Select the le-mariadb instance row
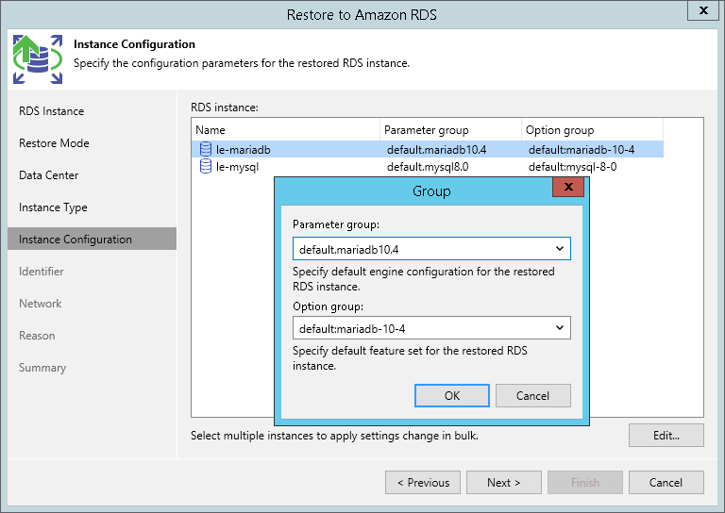Viewport: 725px width, 513px height. pyautogui.click(x=428, y=149)
